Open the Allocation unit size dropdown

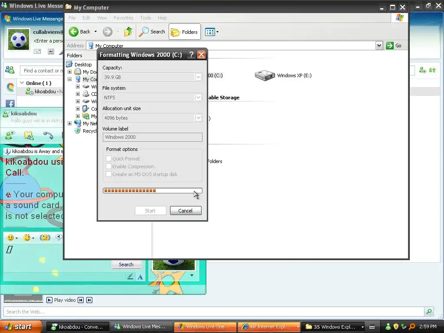click(198, 118)
